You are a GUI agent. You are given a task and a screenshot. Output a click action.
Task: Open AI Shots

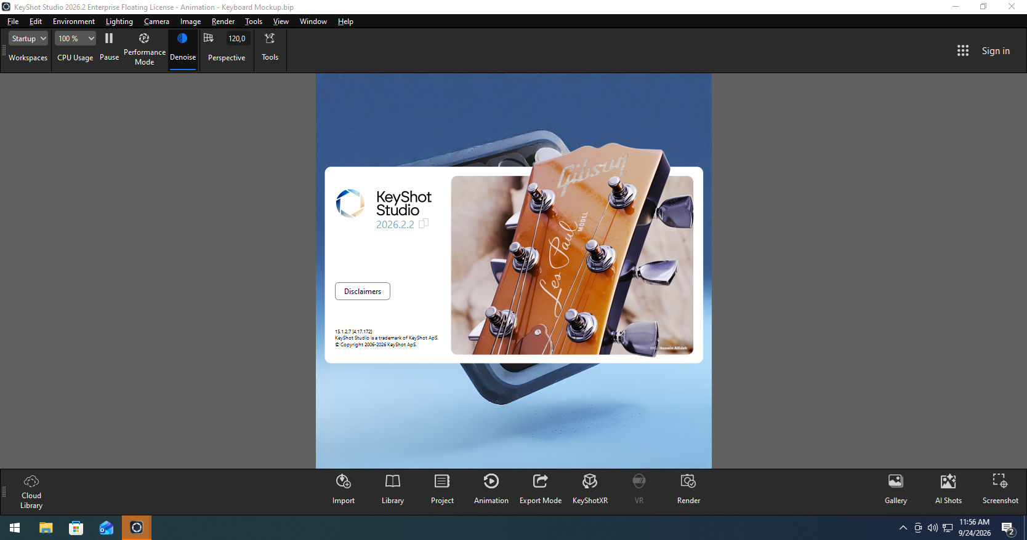pyautogui.click(x=948, y=490)
